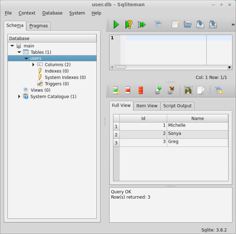236x234 pixels.
Task: Truncate table using the all-red rows icon
Action: (141, 90)
